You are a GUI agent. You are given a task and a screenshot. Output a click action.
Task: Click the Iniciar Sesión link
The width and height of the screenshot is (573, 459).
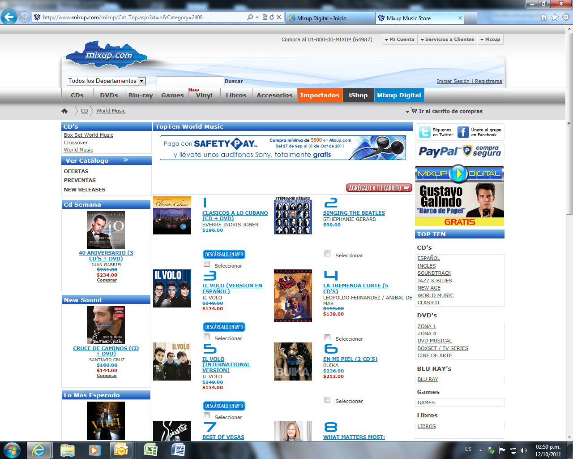pyautogui.click(x=453, y=81)
